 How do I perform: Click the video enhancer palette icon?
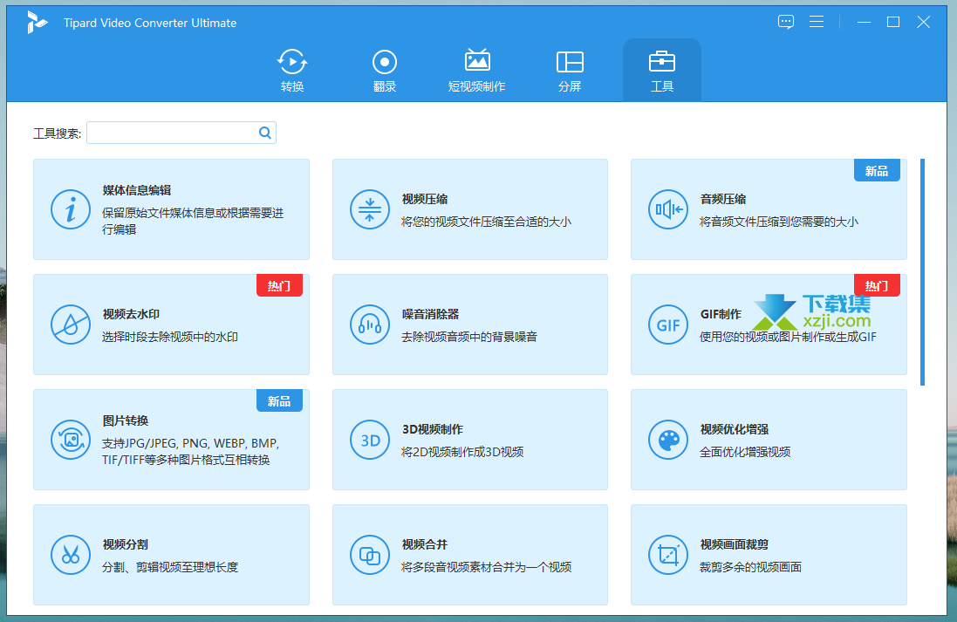pyautogui.click(x=668, y=440)
